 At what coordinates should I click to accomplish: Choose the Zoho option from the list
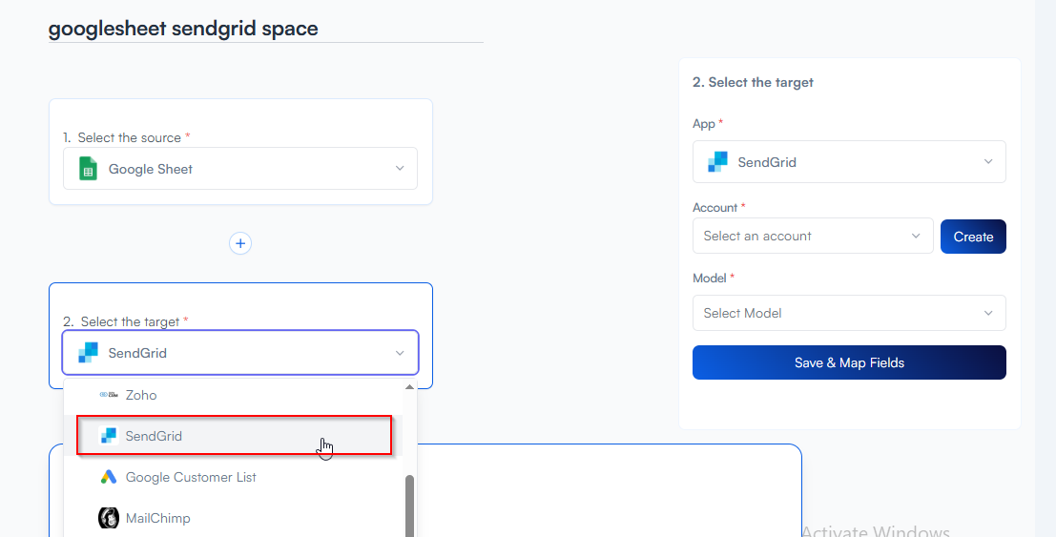(141, 395)
